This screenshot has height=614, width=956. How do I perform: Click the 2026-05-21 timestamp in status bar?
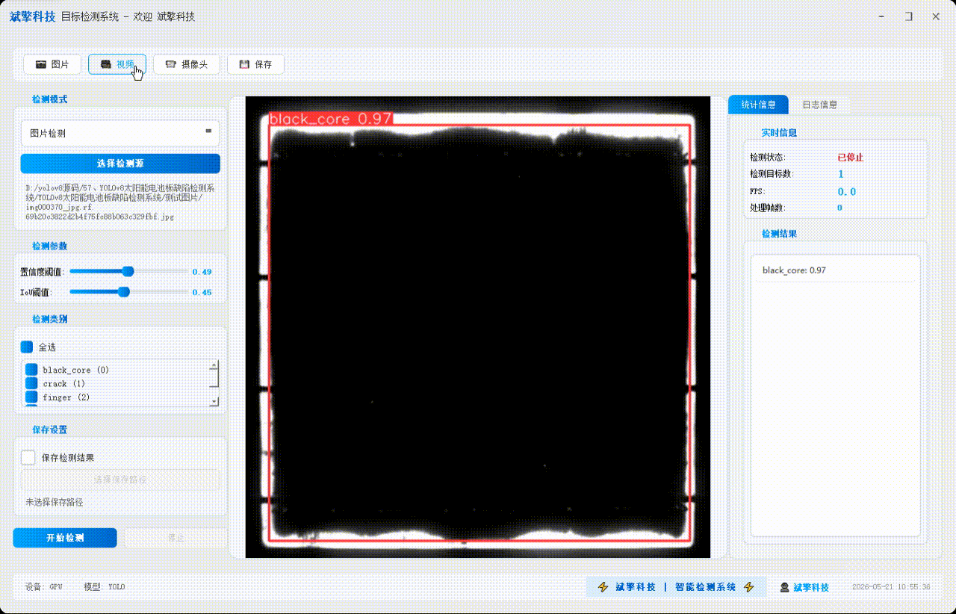891,587
